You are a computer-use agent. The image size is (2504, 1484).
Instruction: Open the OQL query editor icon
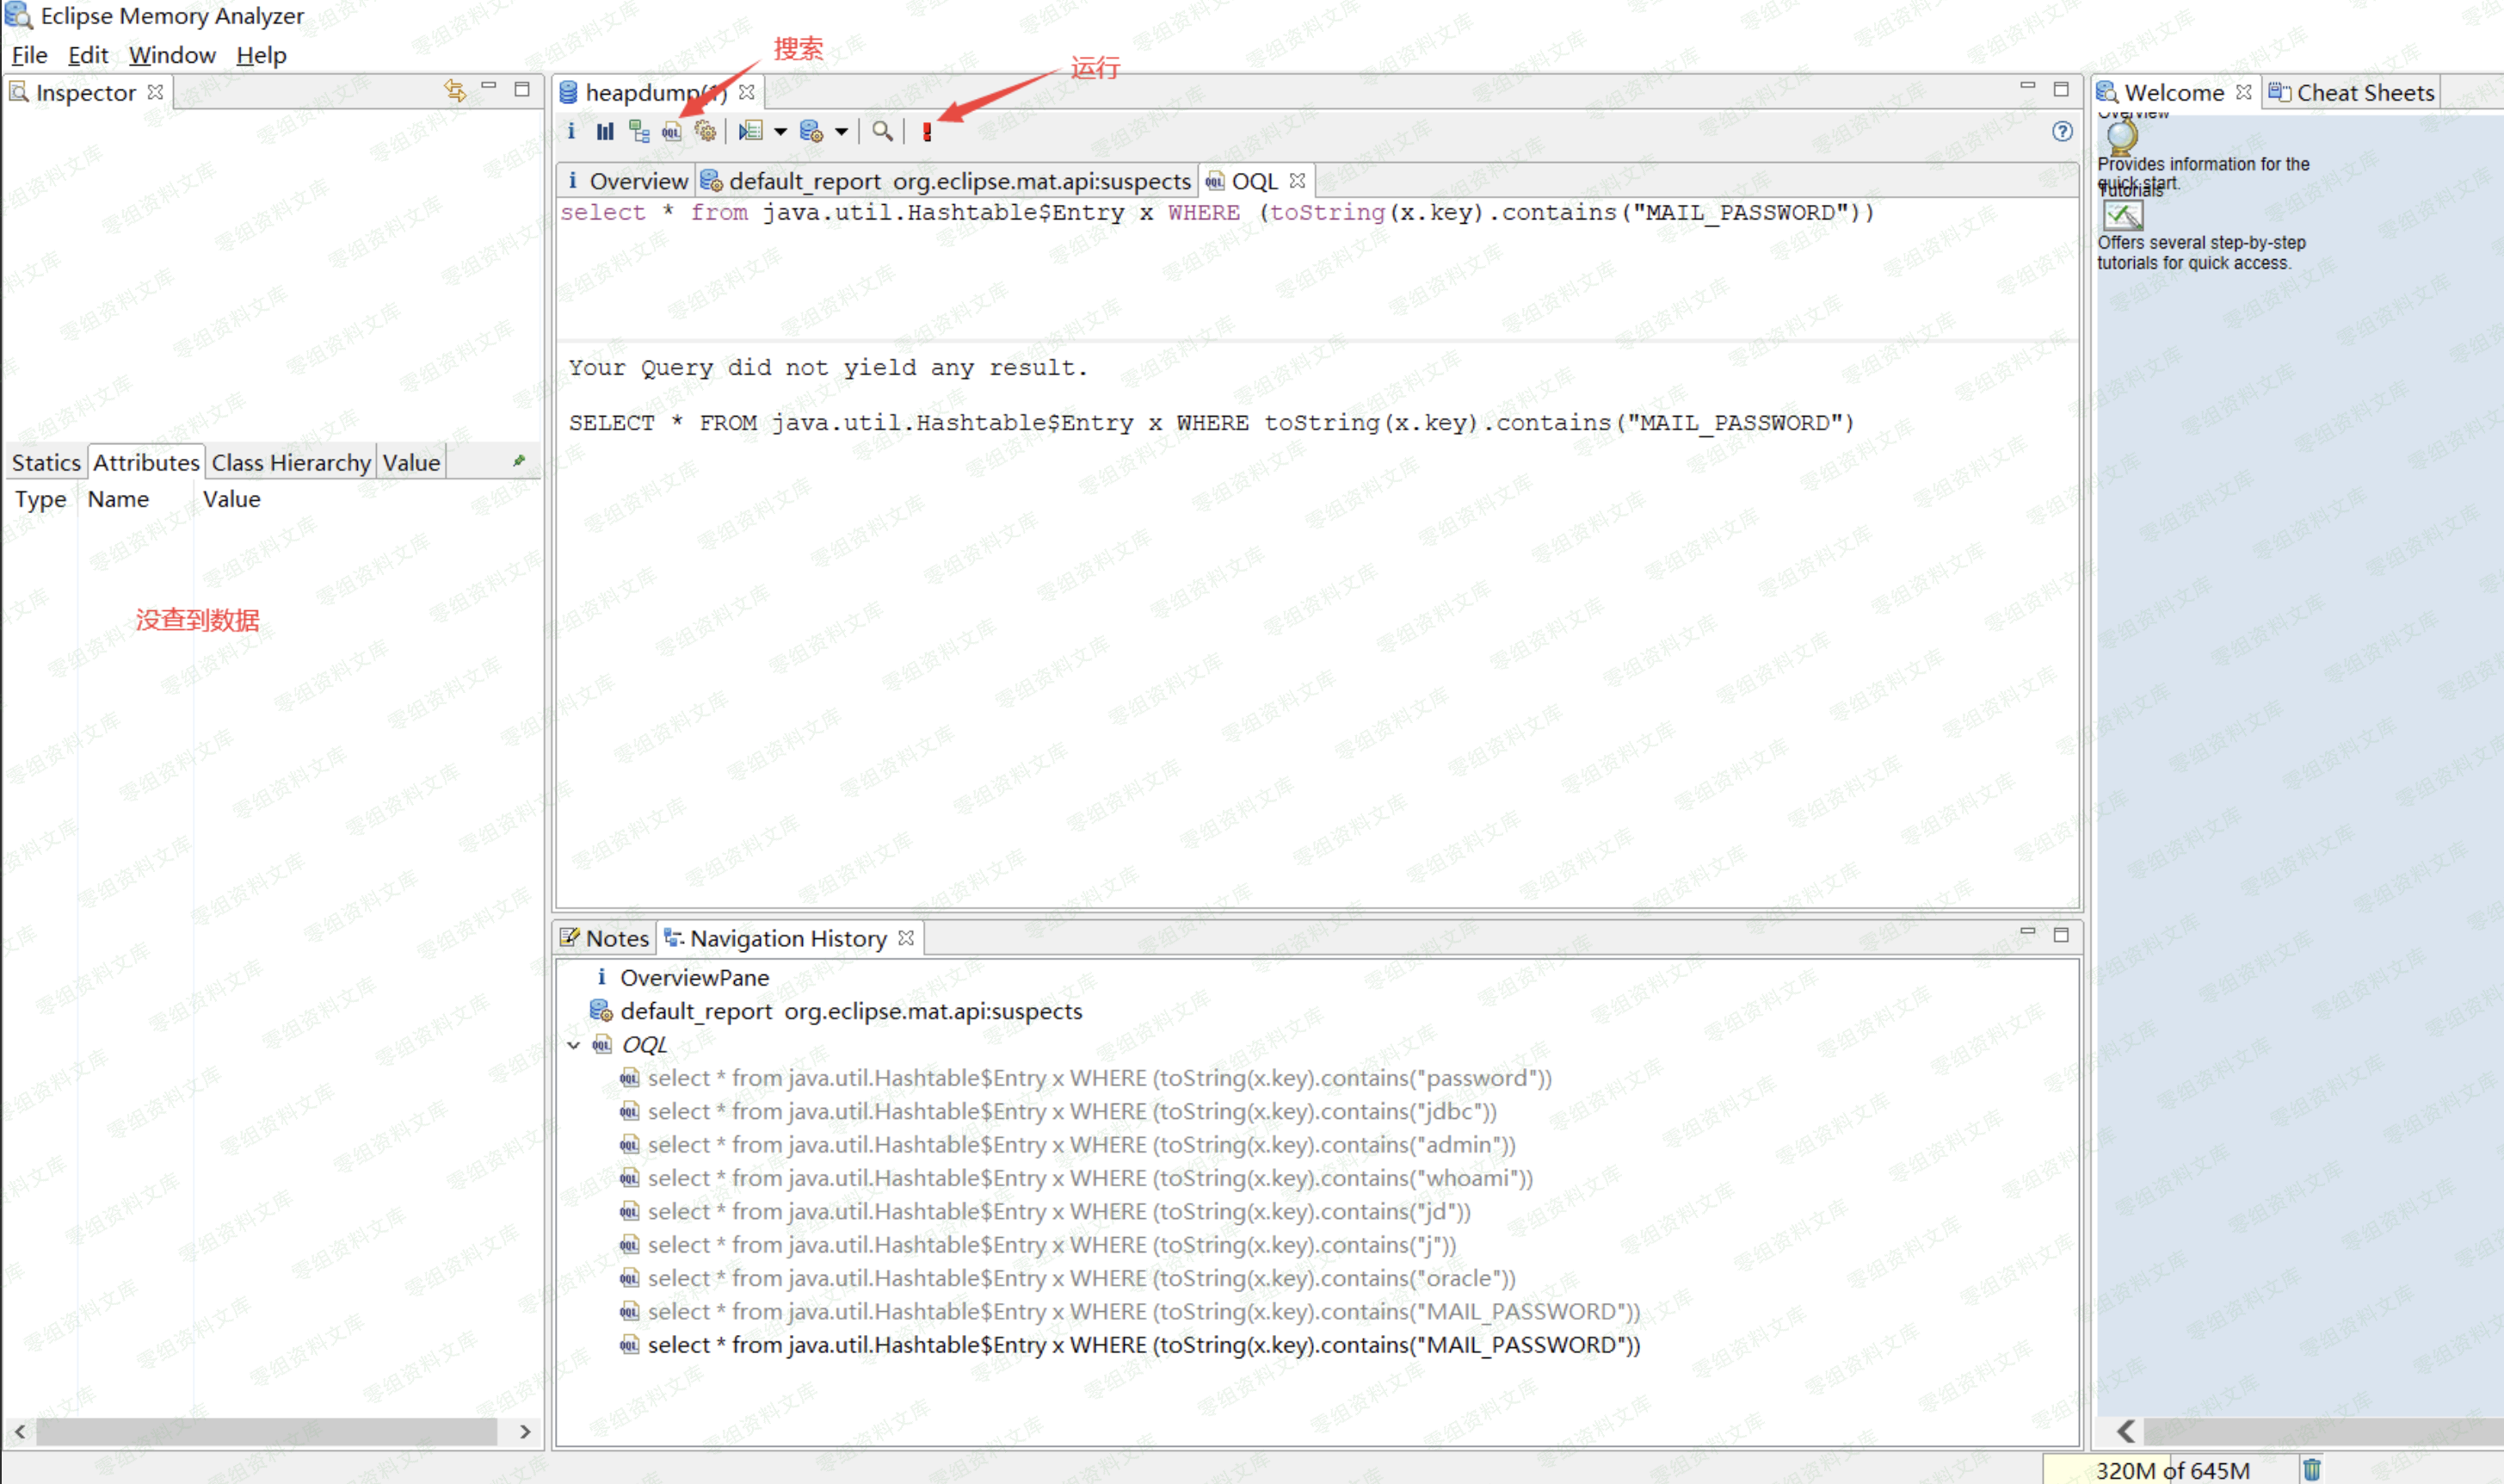(x=672, y=131)
